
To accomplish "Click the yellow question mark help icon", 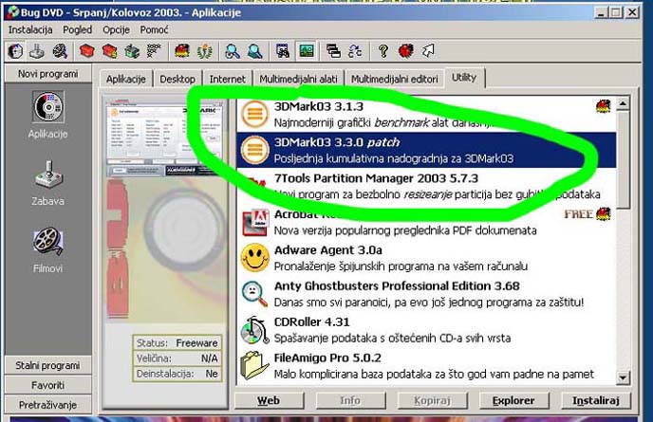I will [383, 51].
